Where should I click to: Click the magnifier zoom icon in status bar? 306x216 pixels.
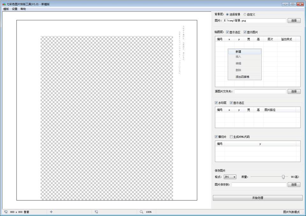pyautogui.click(x=142, y=212)
